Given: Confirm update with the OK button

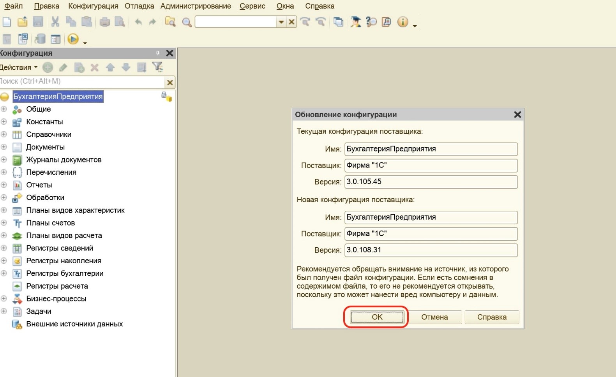Looking at the screenshot, I should coord(377,317).
